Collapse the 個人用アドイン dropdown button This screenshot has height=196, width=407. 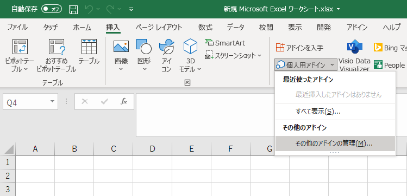click(x=305, y=65)
